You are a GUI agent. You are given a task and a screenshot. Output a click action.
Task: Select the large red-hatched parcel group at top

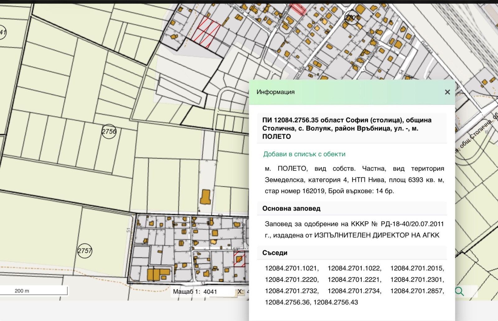[x=206, y=32]
